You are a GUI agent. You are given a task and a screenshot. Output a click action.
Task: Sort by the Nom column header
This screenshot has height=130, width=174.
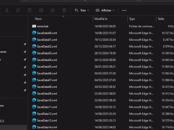[38, 19]
